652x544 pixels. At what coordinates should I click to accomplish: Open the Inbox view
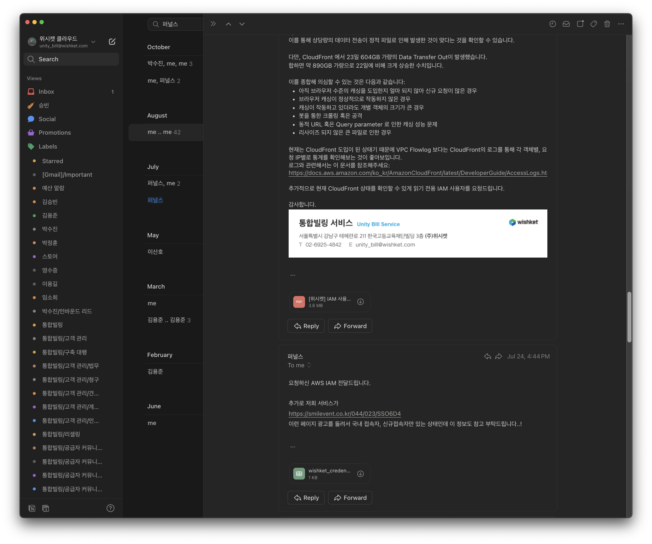tap(46, 92)
